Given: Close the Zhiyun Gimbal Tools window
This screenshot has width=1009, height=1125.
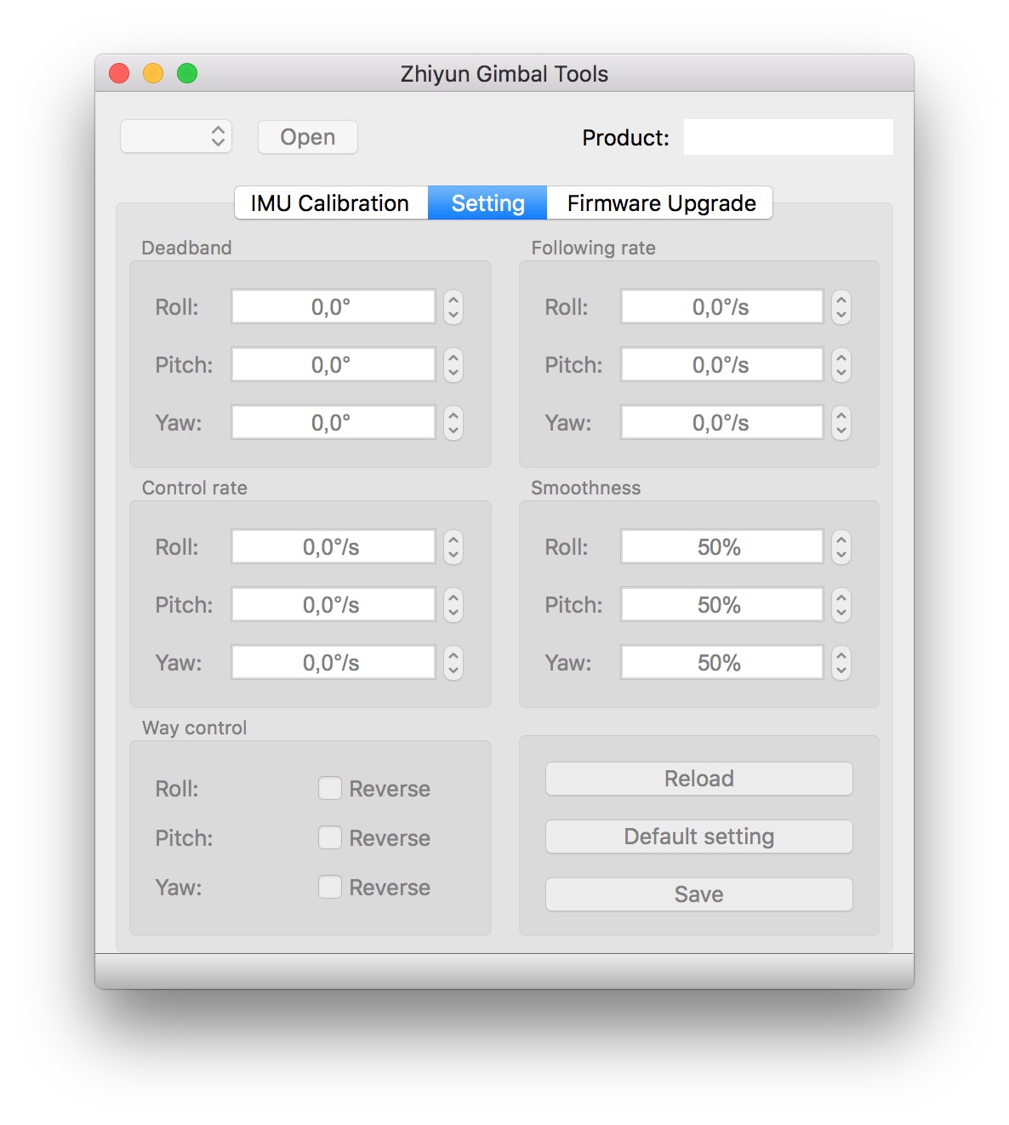Looking at the screenshot, I should coord(119,73).
